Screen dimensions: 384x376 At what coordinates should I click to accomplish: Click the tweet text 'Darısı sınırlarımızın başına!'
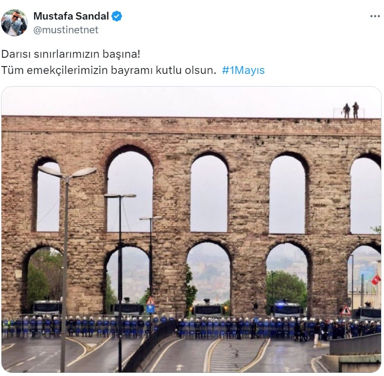click(71, 54)
